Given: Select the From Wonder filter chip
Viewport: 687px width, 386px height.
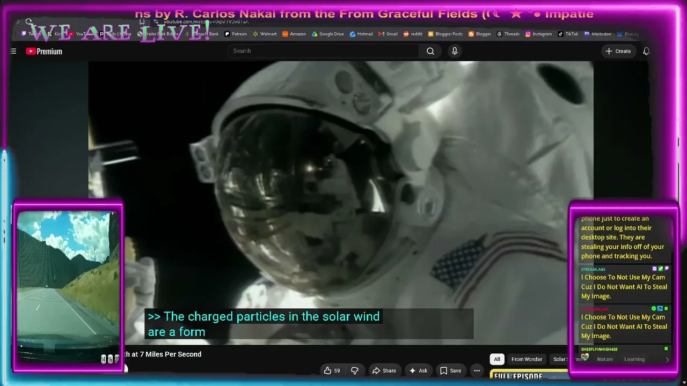Looking at the screenshot, I should (527, 359).
